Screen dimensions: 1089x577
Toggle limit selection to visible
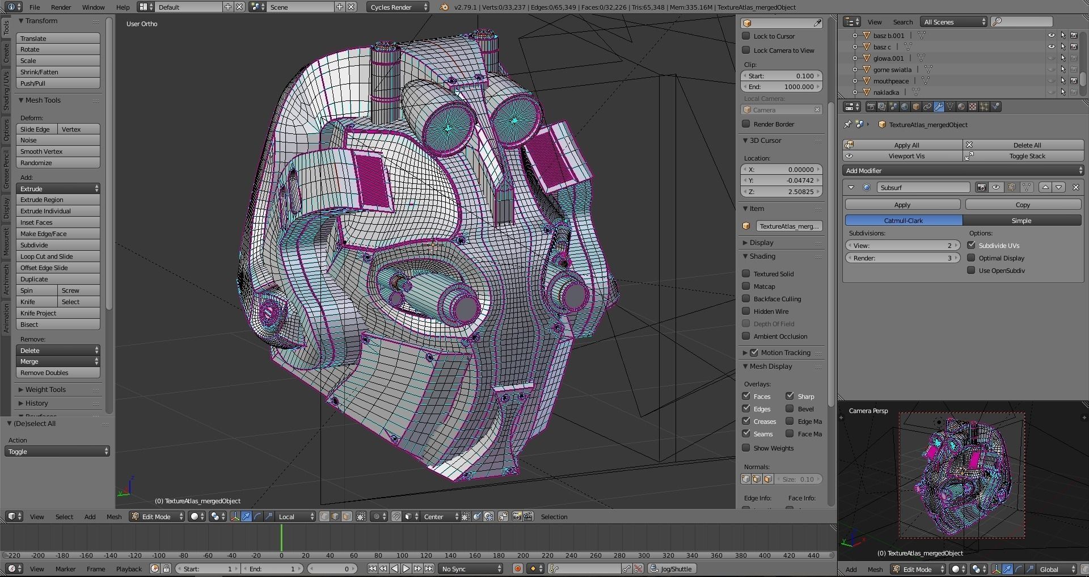(361, 516)
